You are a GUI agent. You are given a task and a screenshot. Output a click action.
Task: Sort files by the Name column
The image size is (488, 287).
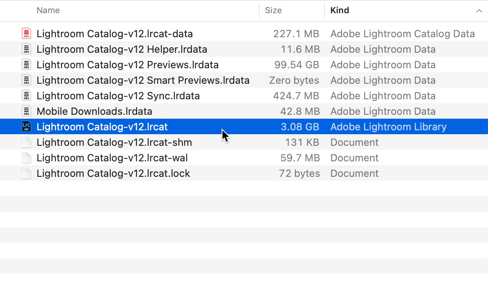pyautogui.click(x=48, y=10)
